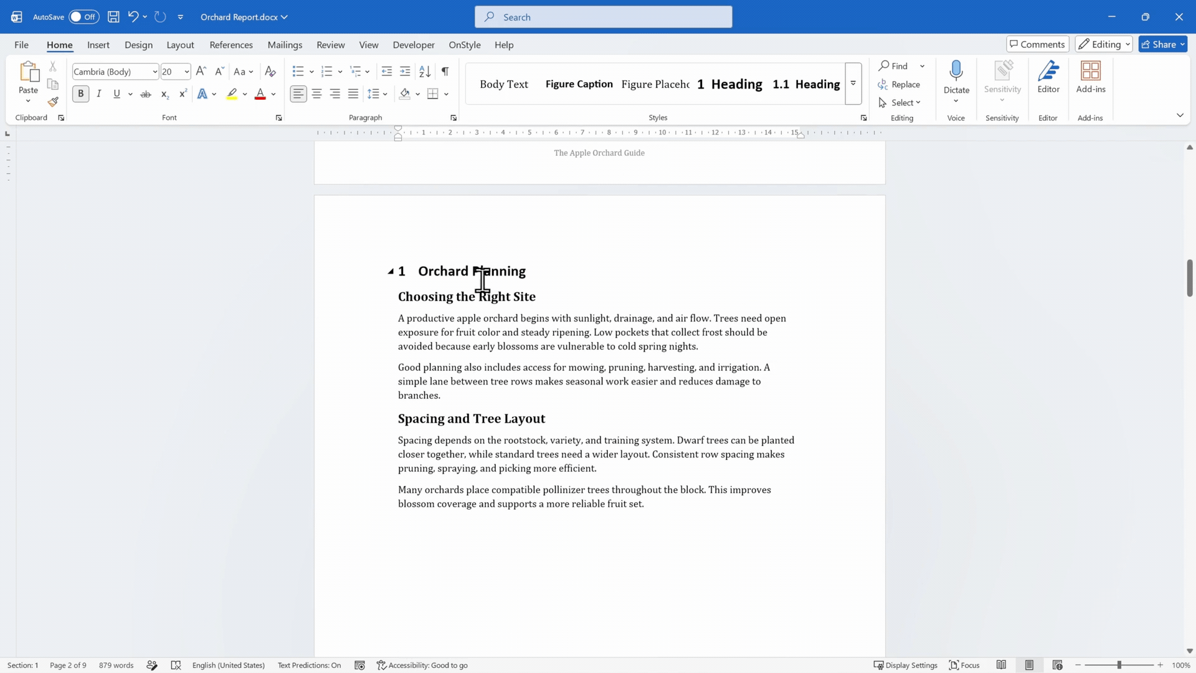1196x673 pixels.
Task: Expand the Styles gallery
Action: click(x=853, y=84)
